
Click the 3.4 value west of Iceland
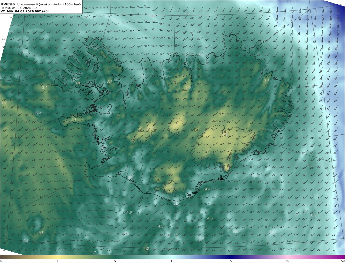45,88
